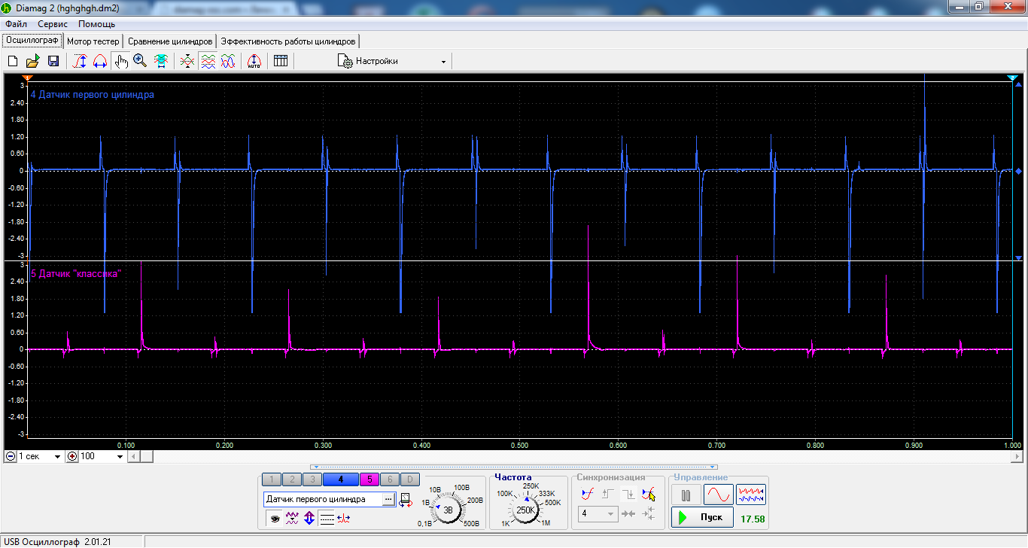This screenshot has height=548, width=1028.
Task: Select falling edge synchronization icon
Action: (629, 495)
